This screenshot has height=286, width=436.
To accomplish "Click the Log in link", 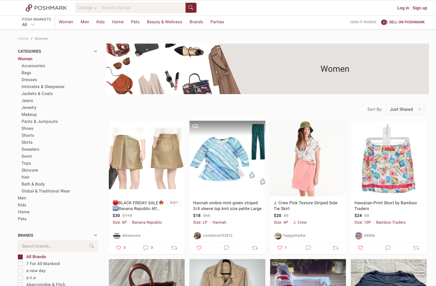I will pos(403,8).
